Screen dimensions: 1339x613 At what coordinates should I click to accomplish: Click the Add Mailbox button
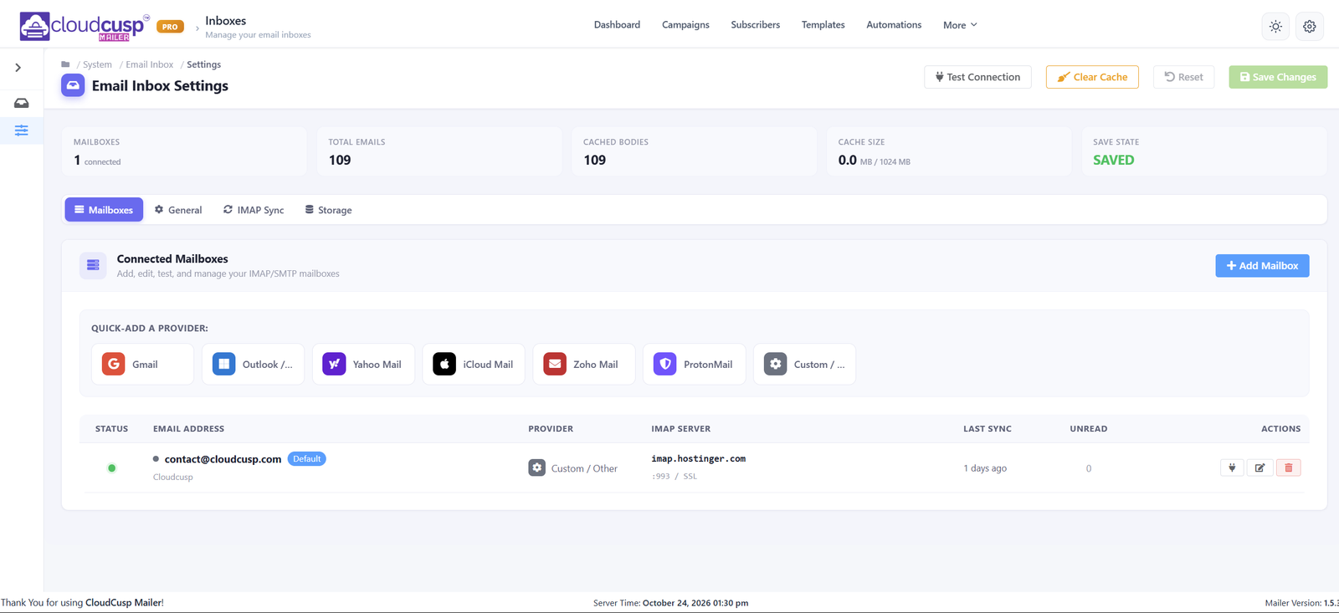[x=1262, y=266]
